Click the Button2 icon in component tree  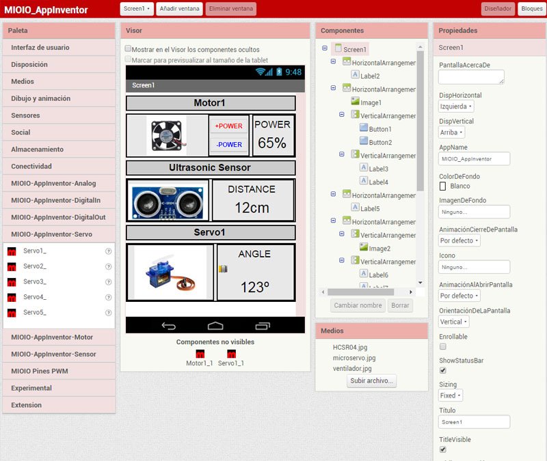point(364,141)
